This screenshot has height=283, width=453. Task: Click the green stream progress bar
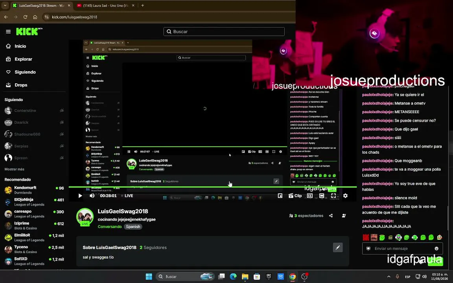click(213, 187)
